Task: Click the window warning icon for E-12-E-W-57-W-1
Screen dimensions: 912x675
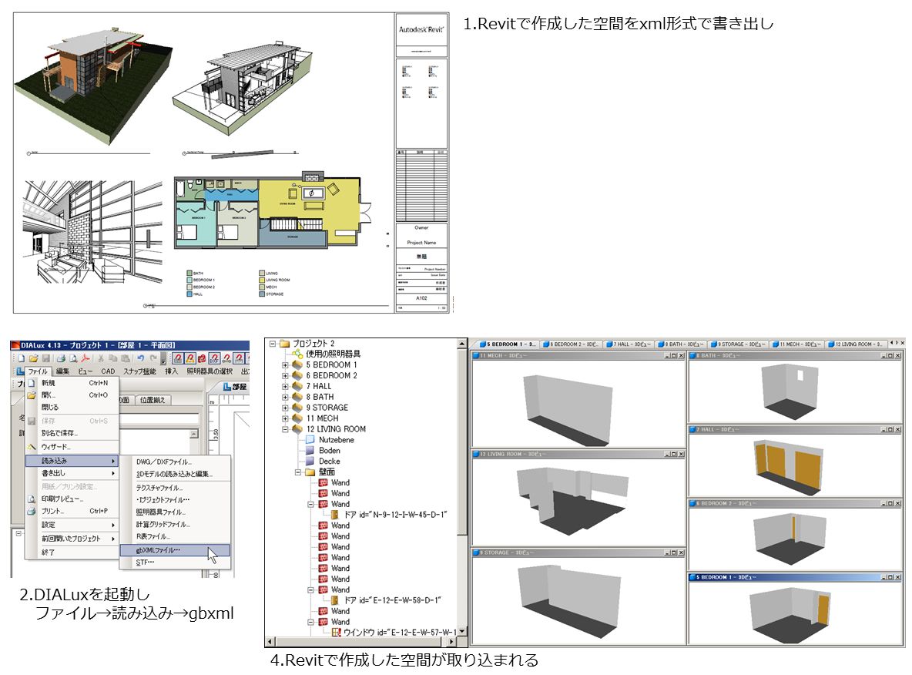Action: tap(336, 632)
